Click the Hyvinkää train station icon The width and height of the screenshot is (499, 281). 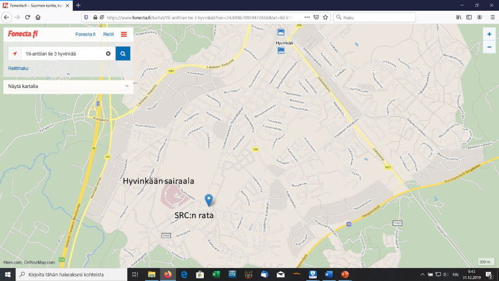tap(281, 32)
